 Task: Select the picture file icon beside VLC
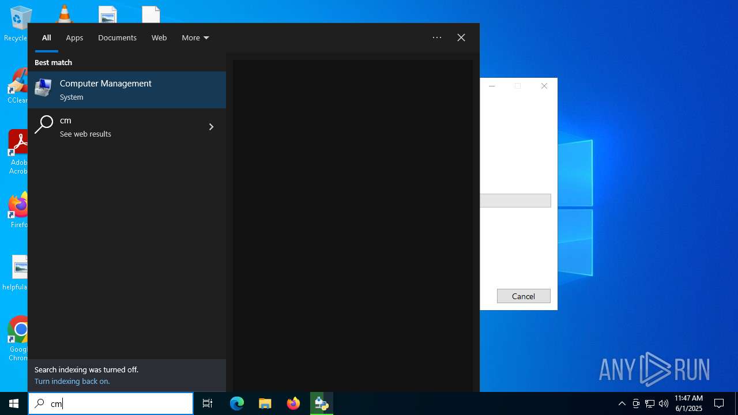pos(108,14)
